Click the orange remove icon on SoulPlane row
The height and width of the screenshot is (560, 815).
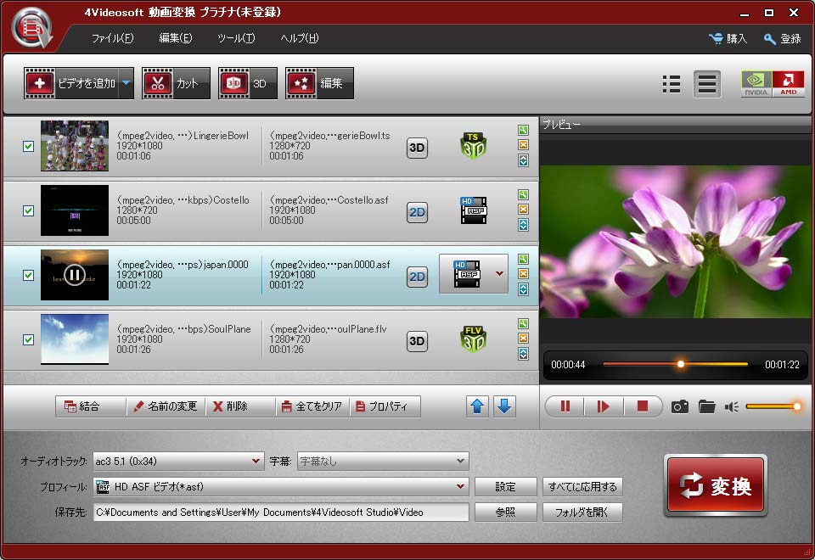[x=524, y=339]
